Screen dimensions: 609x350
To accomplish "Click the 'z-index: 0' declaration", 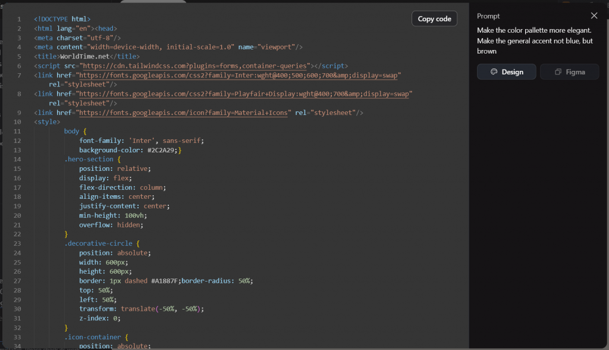I will (100, 318).
